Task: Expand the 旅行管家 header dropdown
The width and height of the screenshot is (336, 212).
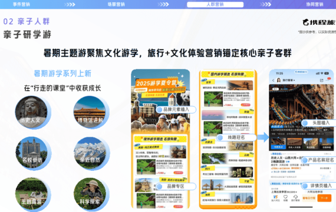Action: [289, 80]
